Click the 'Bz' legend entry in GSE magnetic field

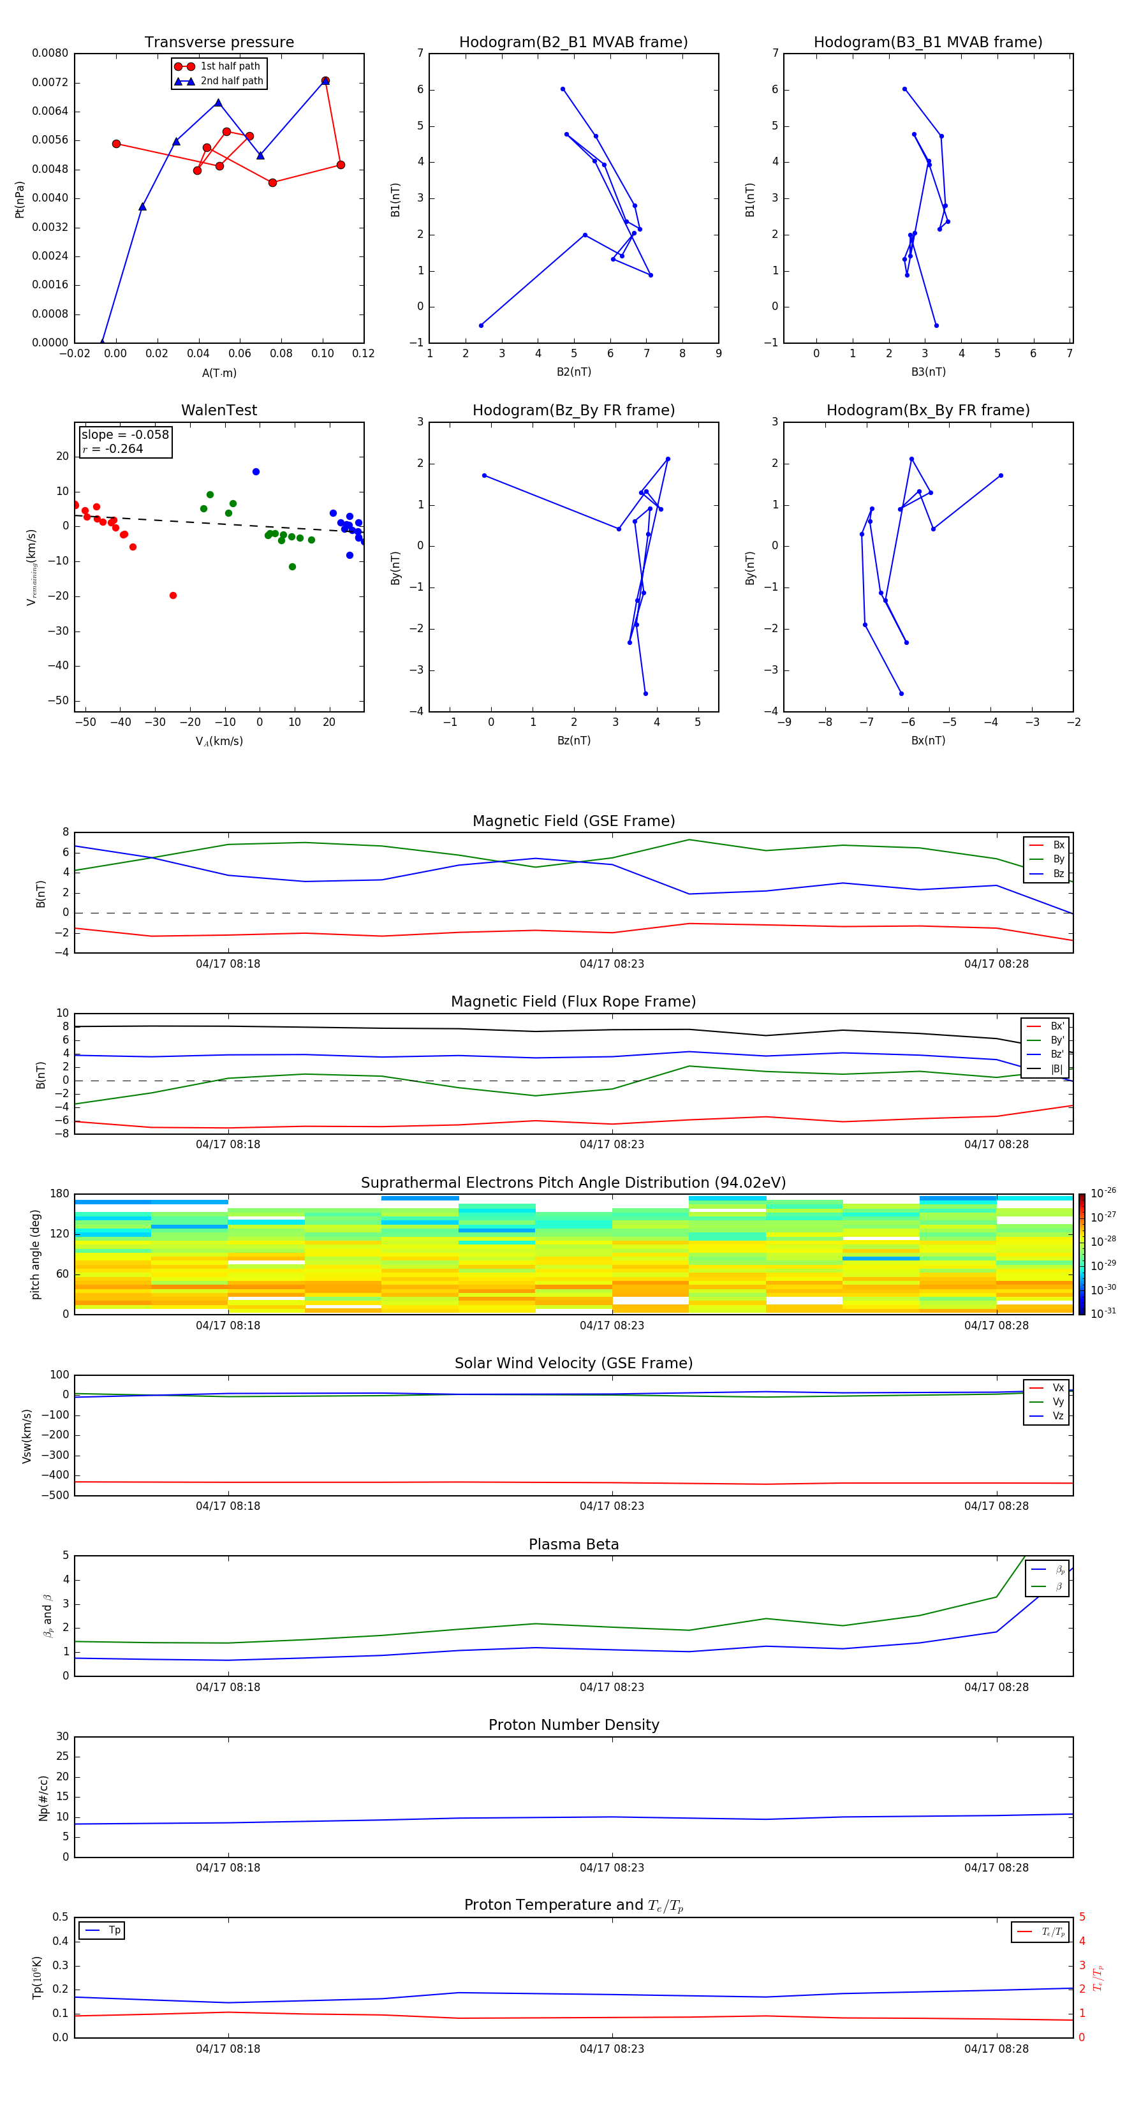coord(1047,875)
